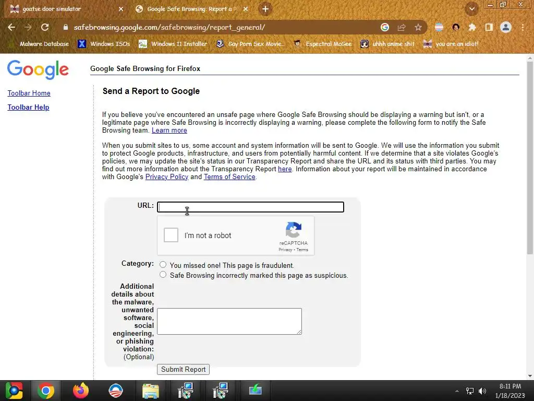The image size is (534, 401).
Task: Open the uhhh anime bookmark
Action: pyautogui.click(x=388, y=44)
